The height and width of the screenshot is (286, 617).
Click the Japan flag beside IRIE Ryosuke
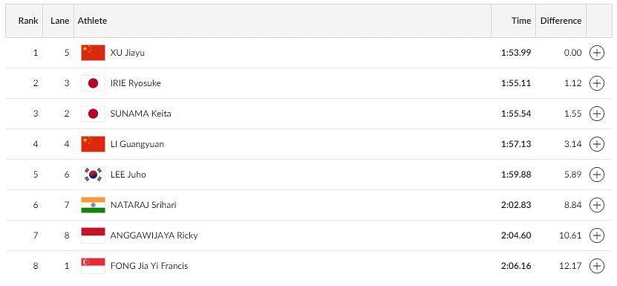click(x=94, y=83)
